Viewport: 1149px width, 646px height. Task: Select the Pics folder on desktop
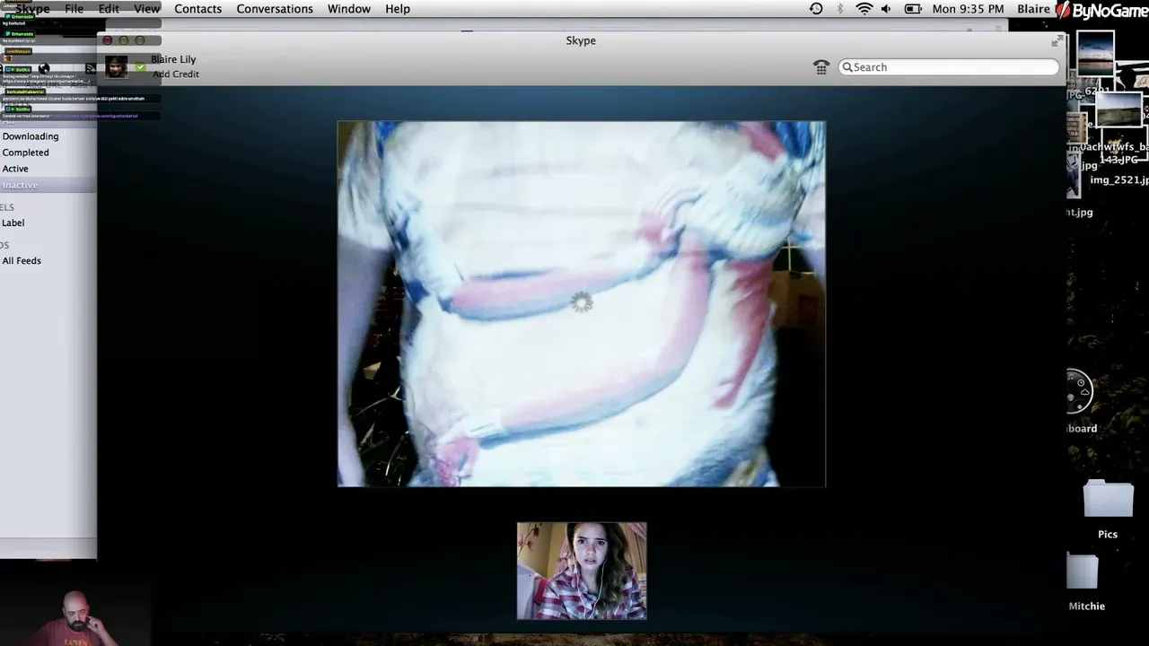1108,508
